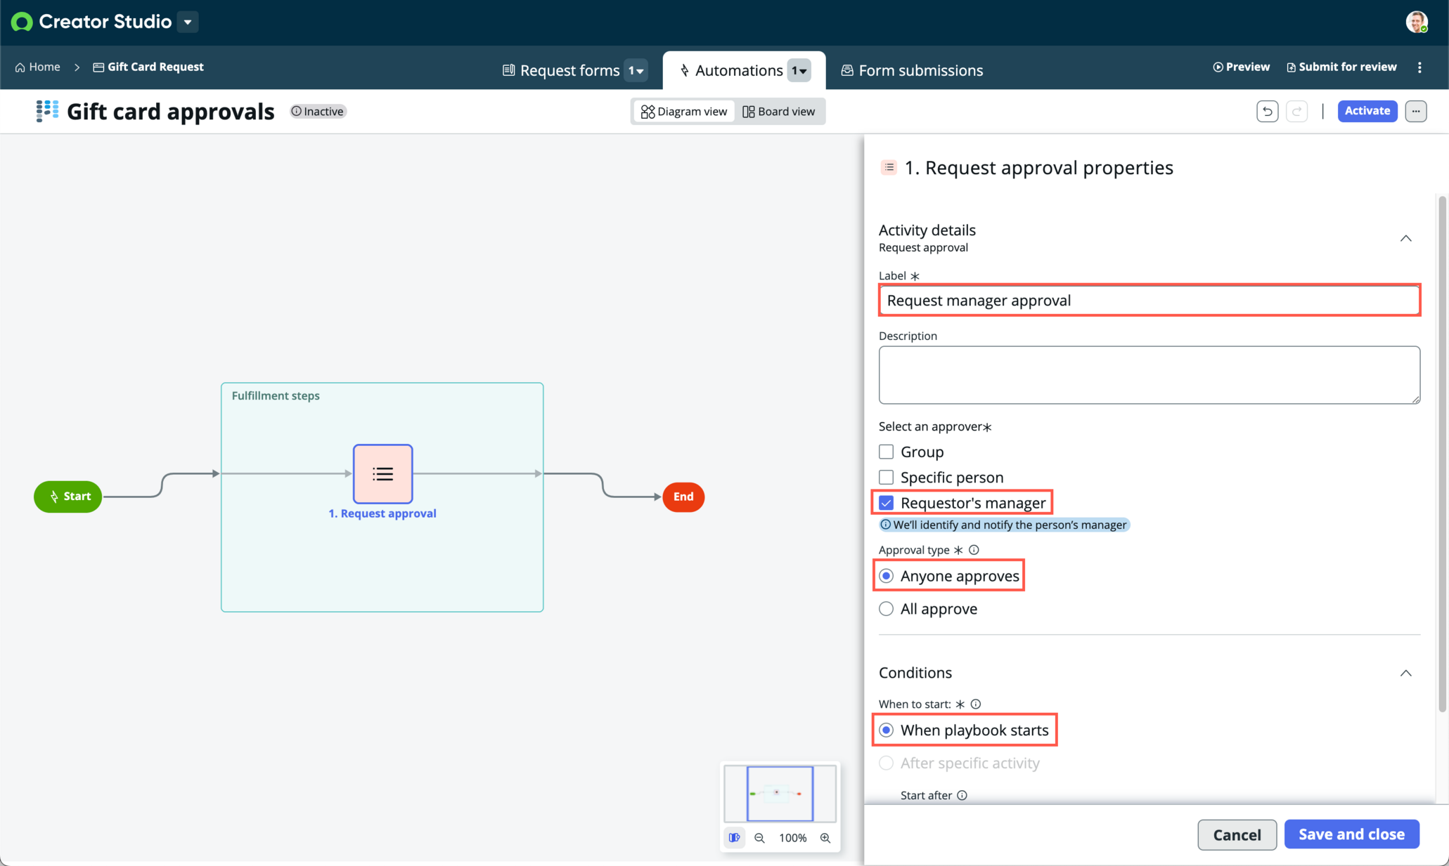
Task: Collapse the Activity details section
Action: coord(1405,238)
